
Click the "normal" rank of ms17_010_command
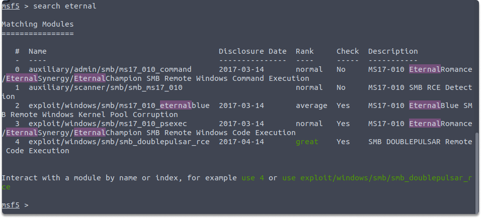pyautogui.click(x=309, y=69)
